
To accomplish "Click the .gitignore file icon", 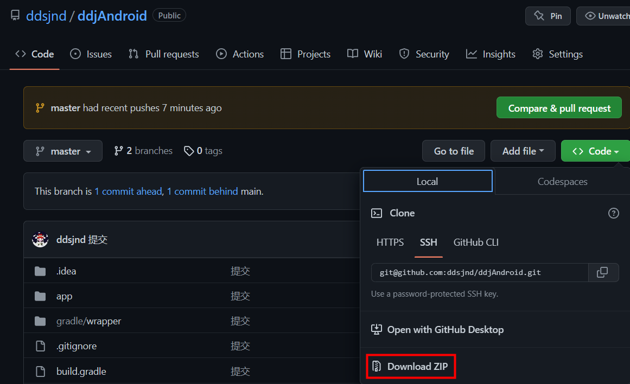I will (x=40, y=346).
